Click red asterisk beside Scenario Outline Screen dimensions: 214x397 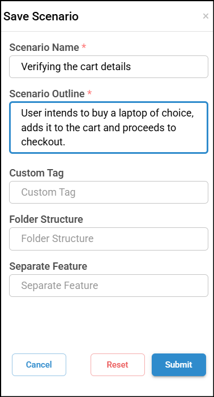tap(89, 93)
